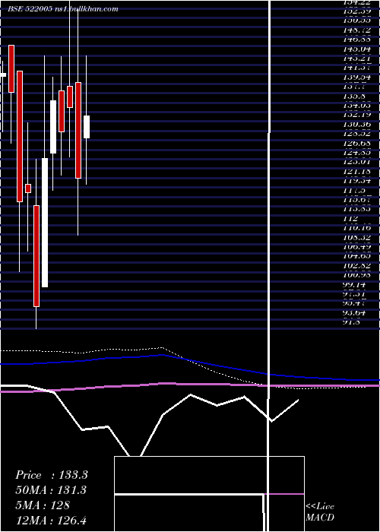Click the last white candle on the chart

[87, 127]
